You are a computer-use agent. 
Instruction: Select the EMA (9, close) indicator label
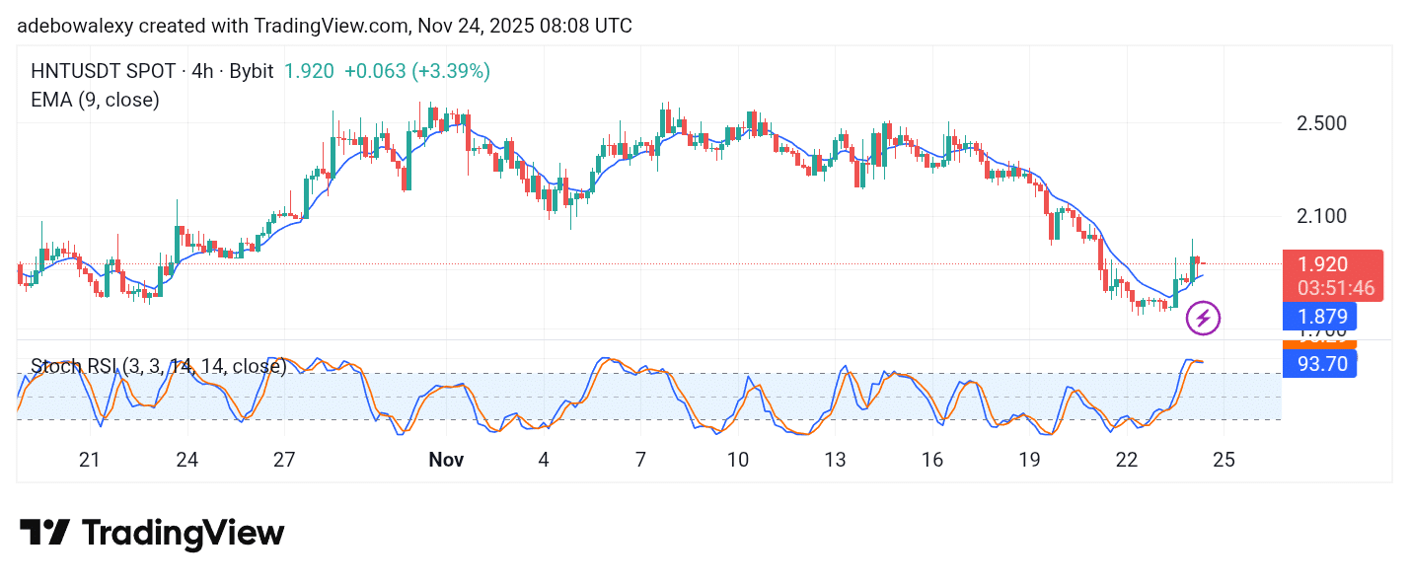(x=94, y=100)
